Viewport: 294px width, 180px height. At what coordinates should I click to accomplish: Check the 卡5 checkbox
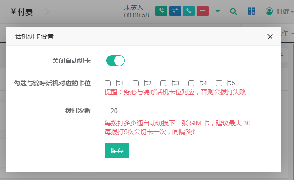tap(219, 83)
